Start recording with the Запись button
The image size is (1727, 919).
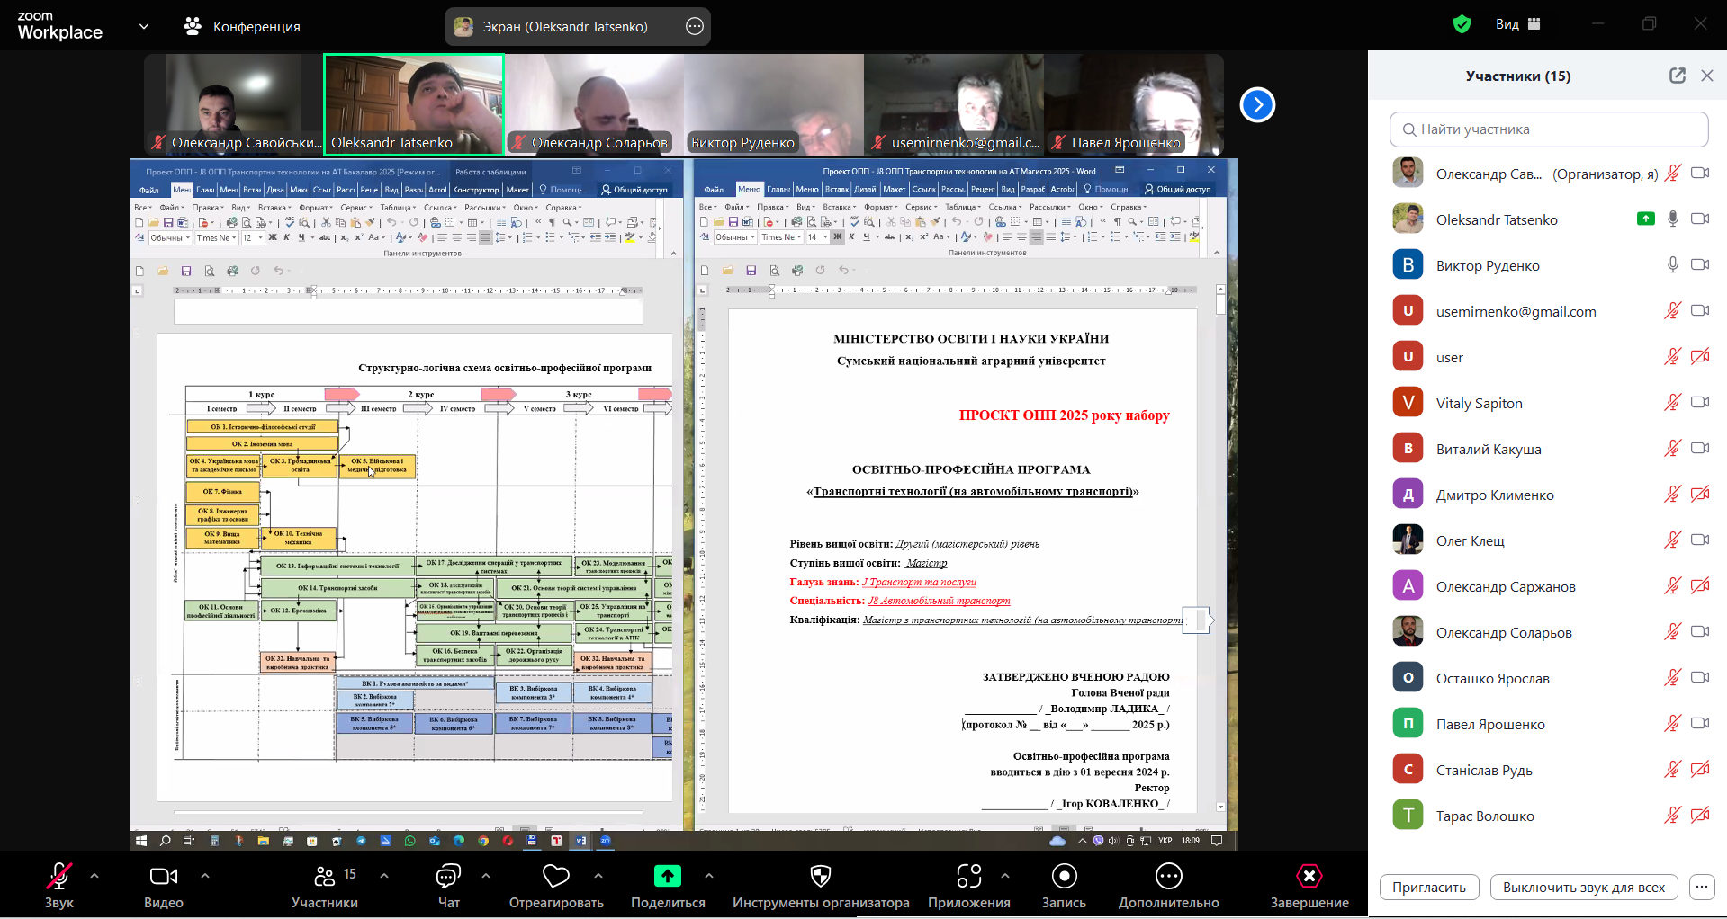[x=1064, y=876]
